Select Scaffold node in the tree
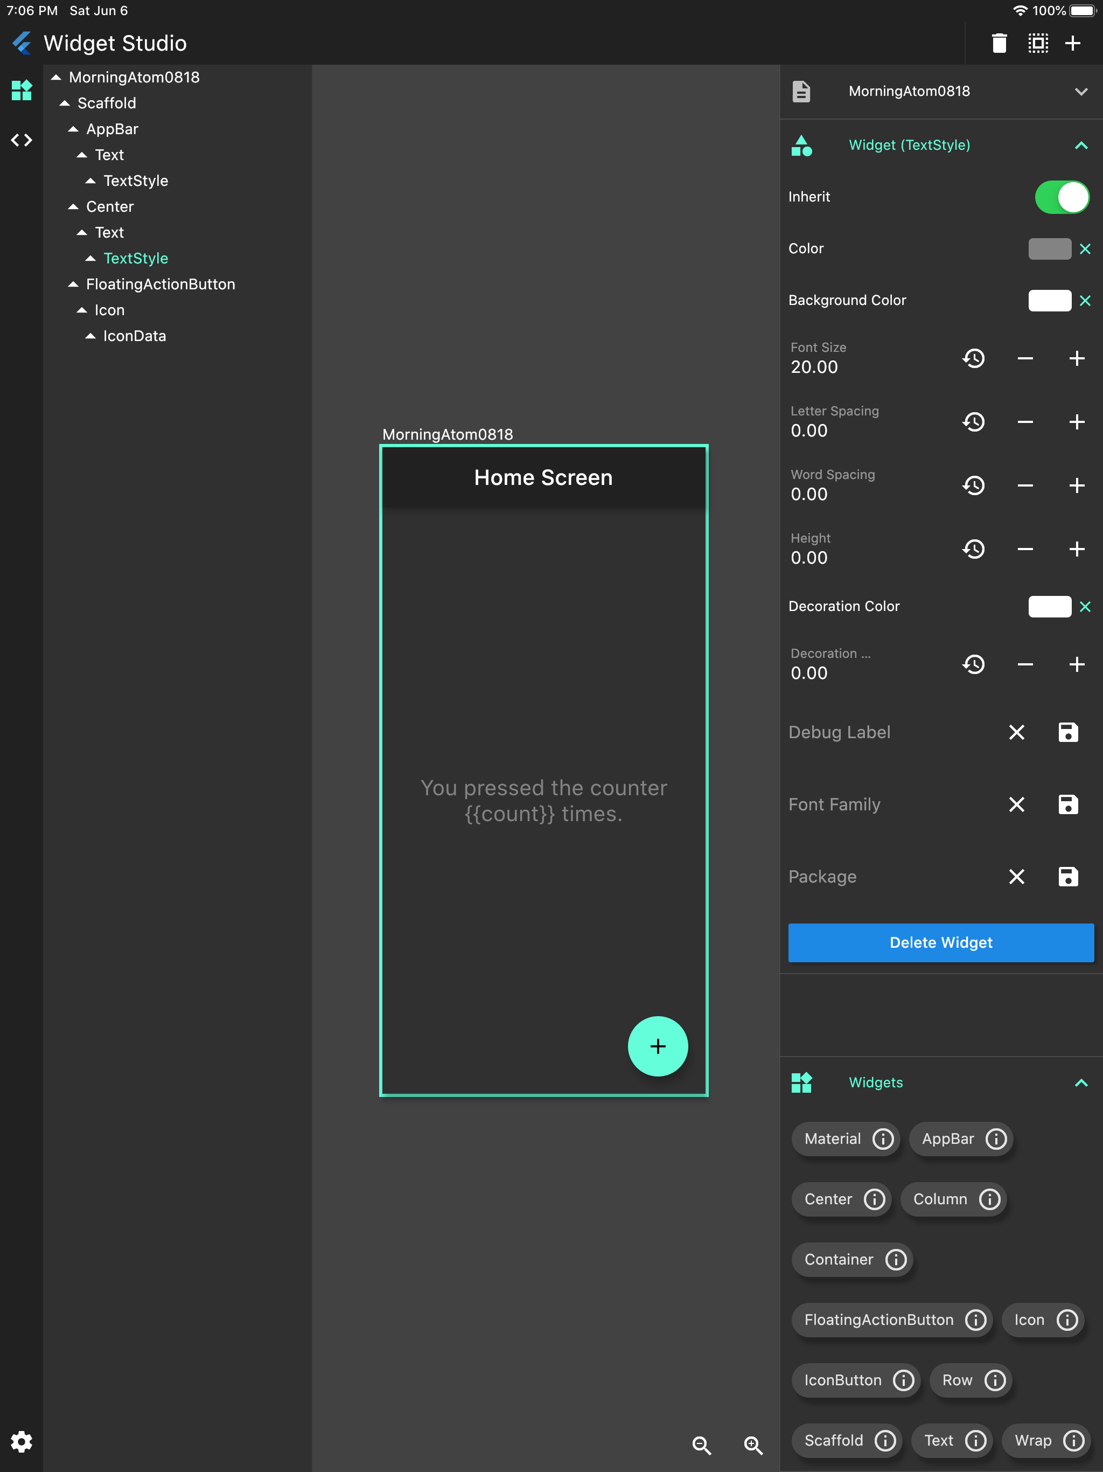Viewport: 1103px width, 1472px height. tap(107, 103)
